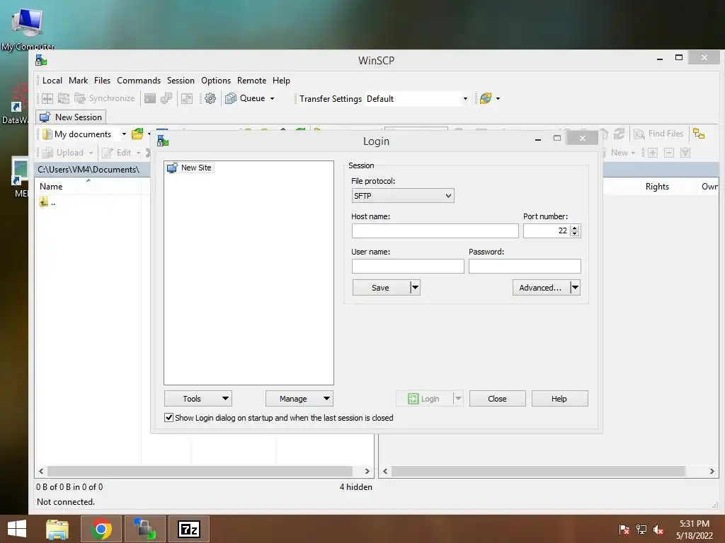Click the remote directory tree icon
Screen dimensions: 725x543
[x=699, y=134]
